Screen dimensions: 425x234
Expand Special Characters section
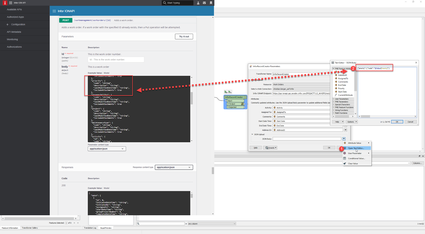coord(334,105)
